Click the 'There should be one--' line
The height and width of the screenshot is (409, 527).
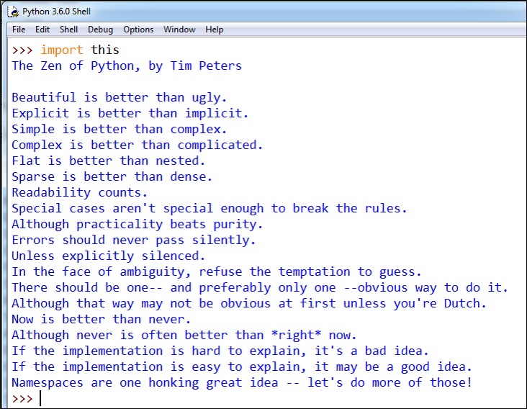tap(260, 288)
